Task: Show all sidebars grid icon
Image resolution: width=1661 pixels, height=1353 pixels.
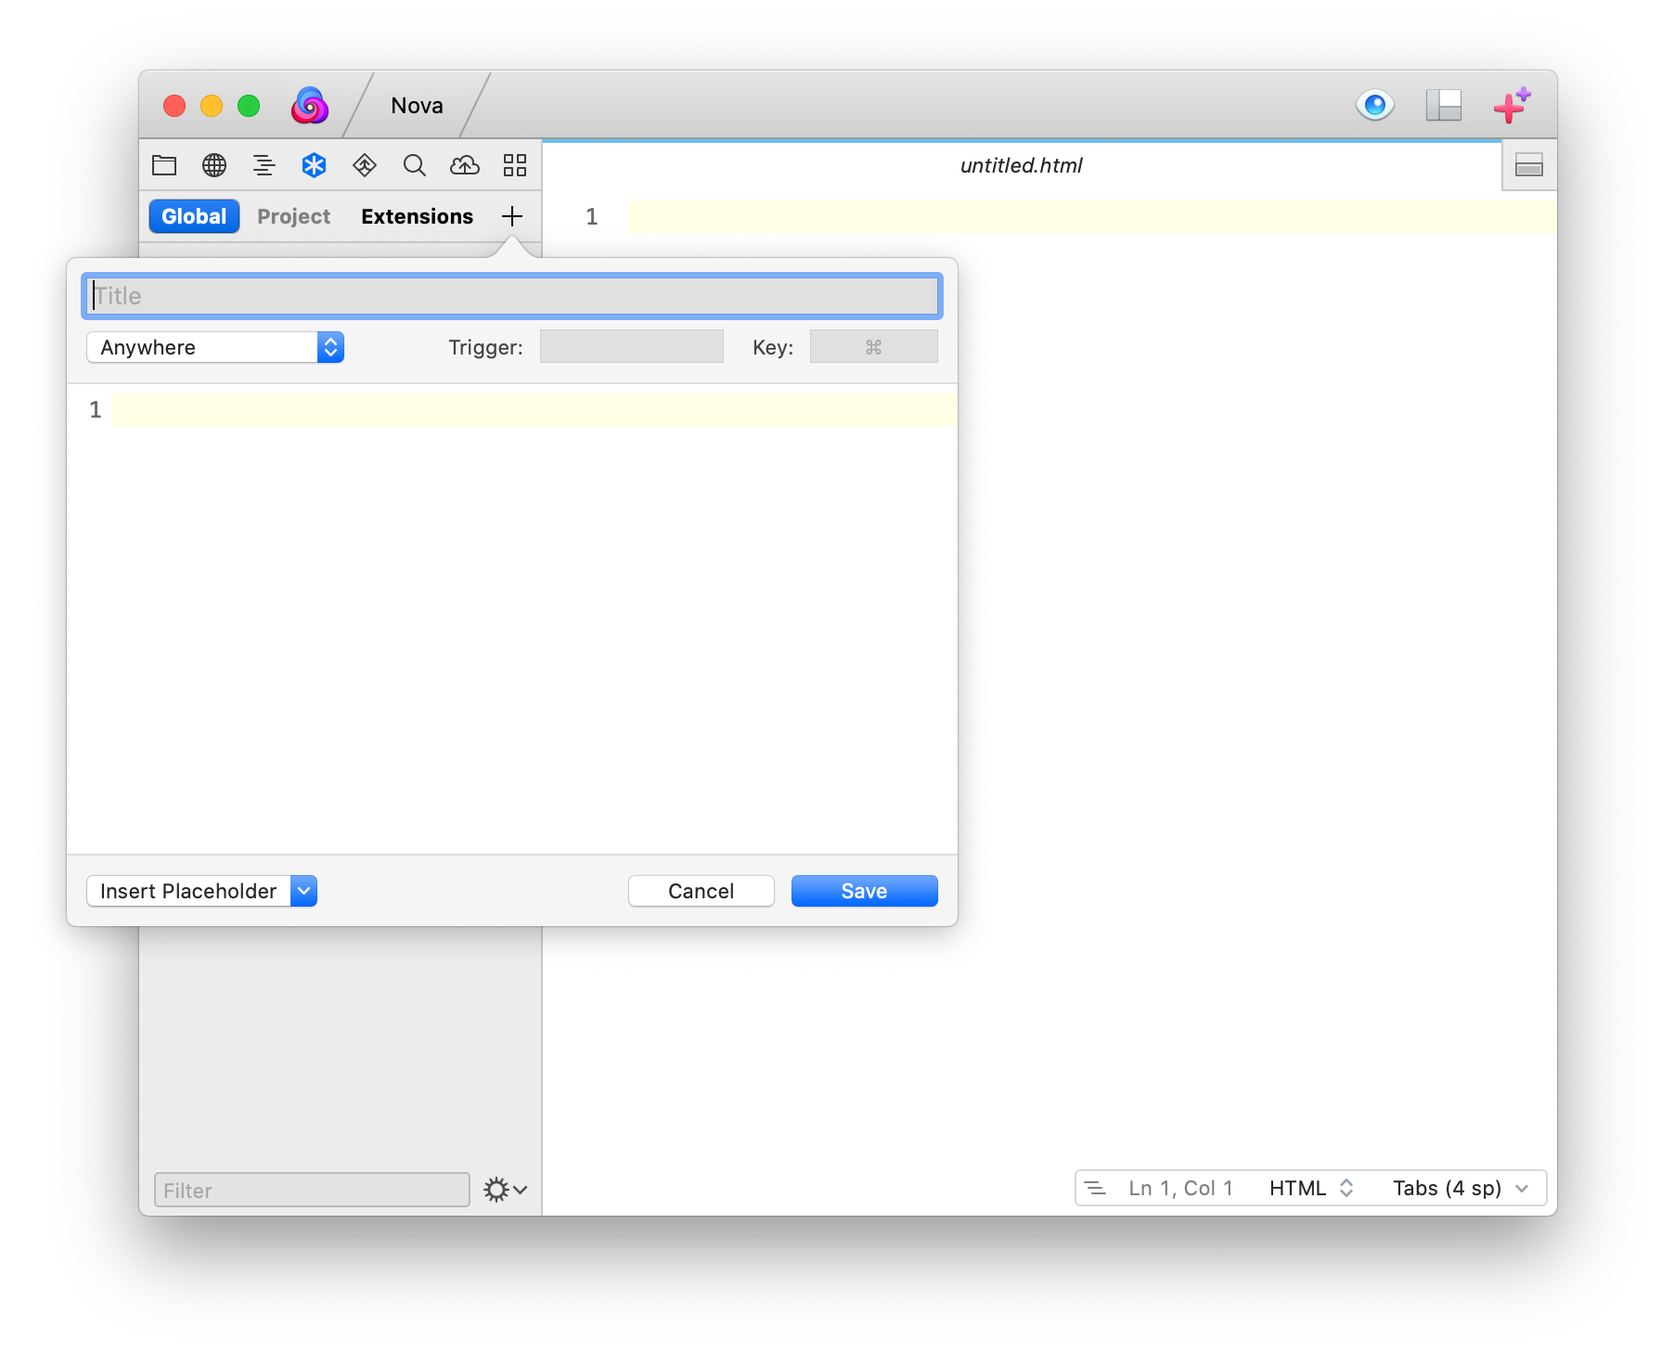Action: (x=515, y=165)
